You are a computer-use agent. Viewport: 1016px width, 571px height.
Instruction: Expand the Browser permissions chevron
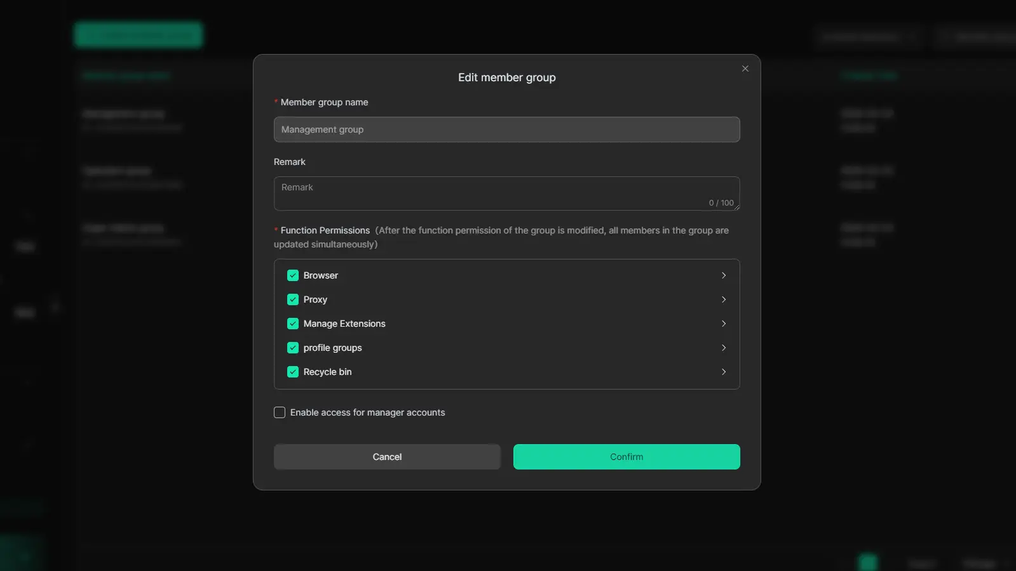click(723, 275)
